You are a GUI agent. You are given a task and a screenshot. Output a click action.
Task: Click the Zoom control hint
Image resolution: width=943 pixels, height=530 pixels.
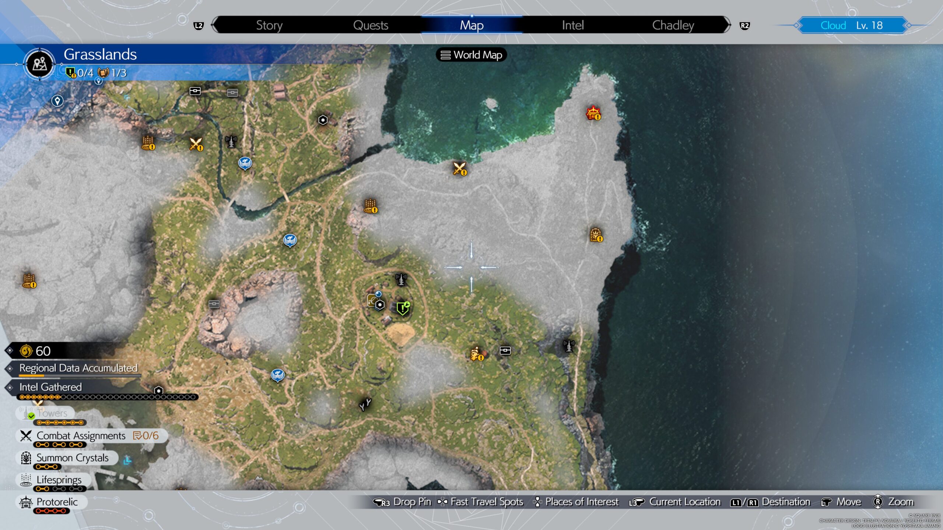(x=894, y=502)
